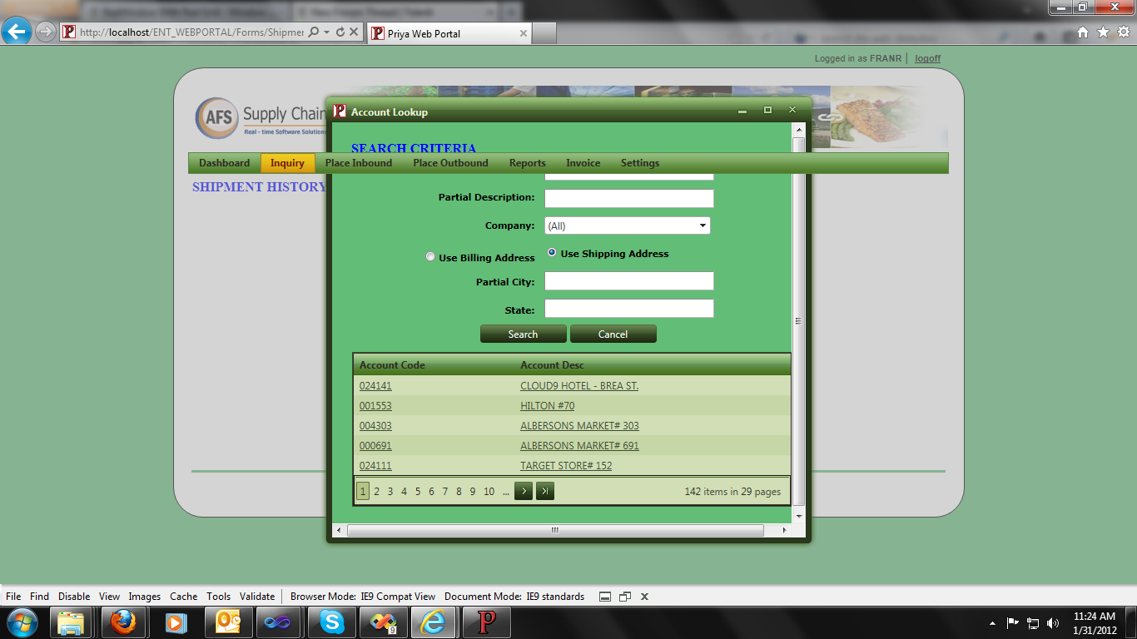Open developer tools File menu
Screen dimensions: 1137x639
(13, 597)
